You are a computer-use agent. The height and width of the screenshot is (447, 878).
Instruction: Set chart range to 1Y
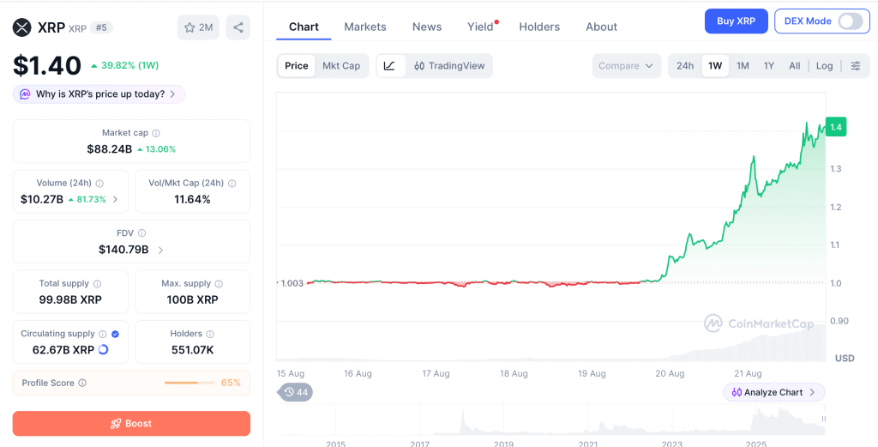(769, 66)
